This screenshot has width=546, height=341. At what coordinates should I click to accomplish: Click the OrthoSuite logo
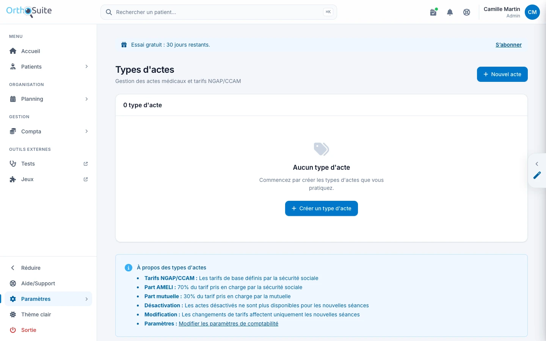(29, 11)
